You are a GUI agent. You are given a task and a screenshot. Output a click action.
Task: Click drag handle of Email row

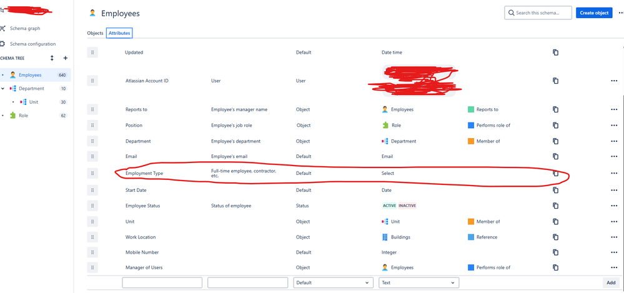tap(92, 156)
